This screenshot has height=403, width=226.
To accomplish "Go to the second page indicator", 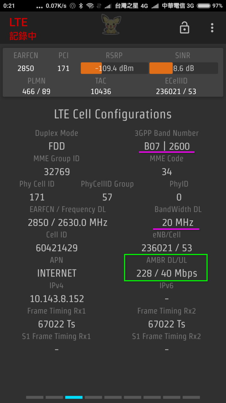I will 54,397.
